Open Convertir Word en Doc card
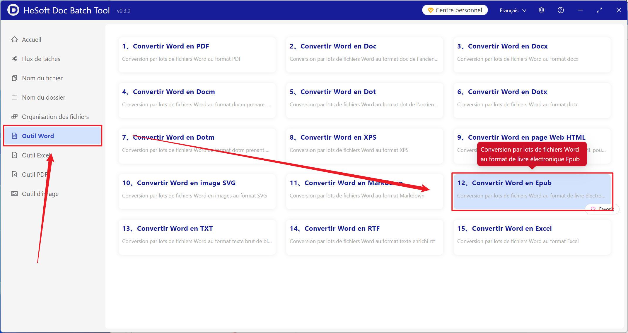The image size is (628, 333). (x=364, y=55)
